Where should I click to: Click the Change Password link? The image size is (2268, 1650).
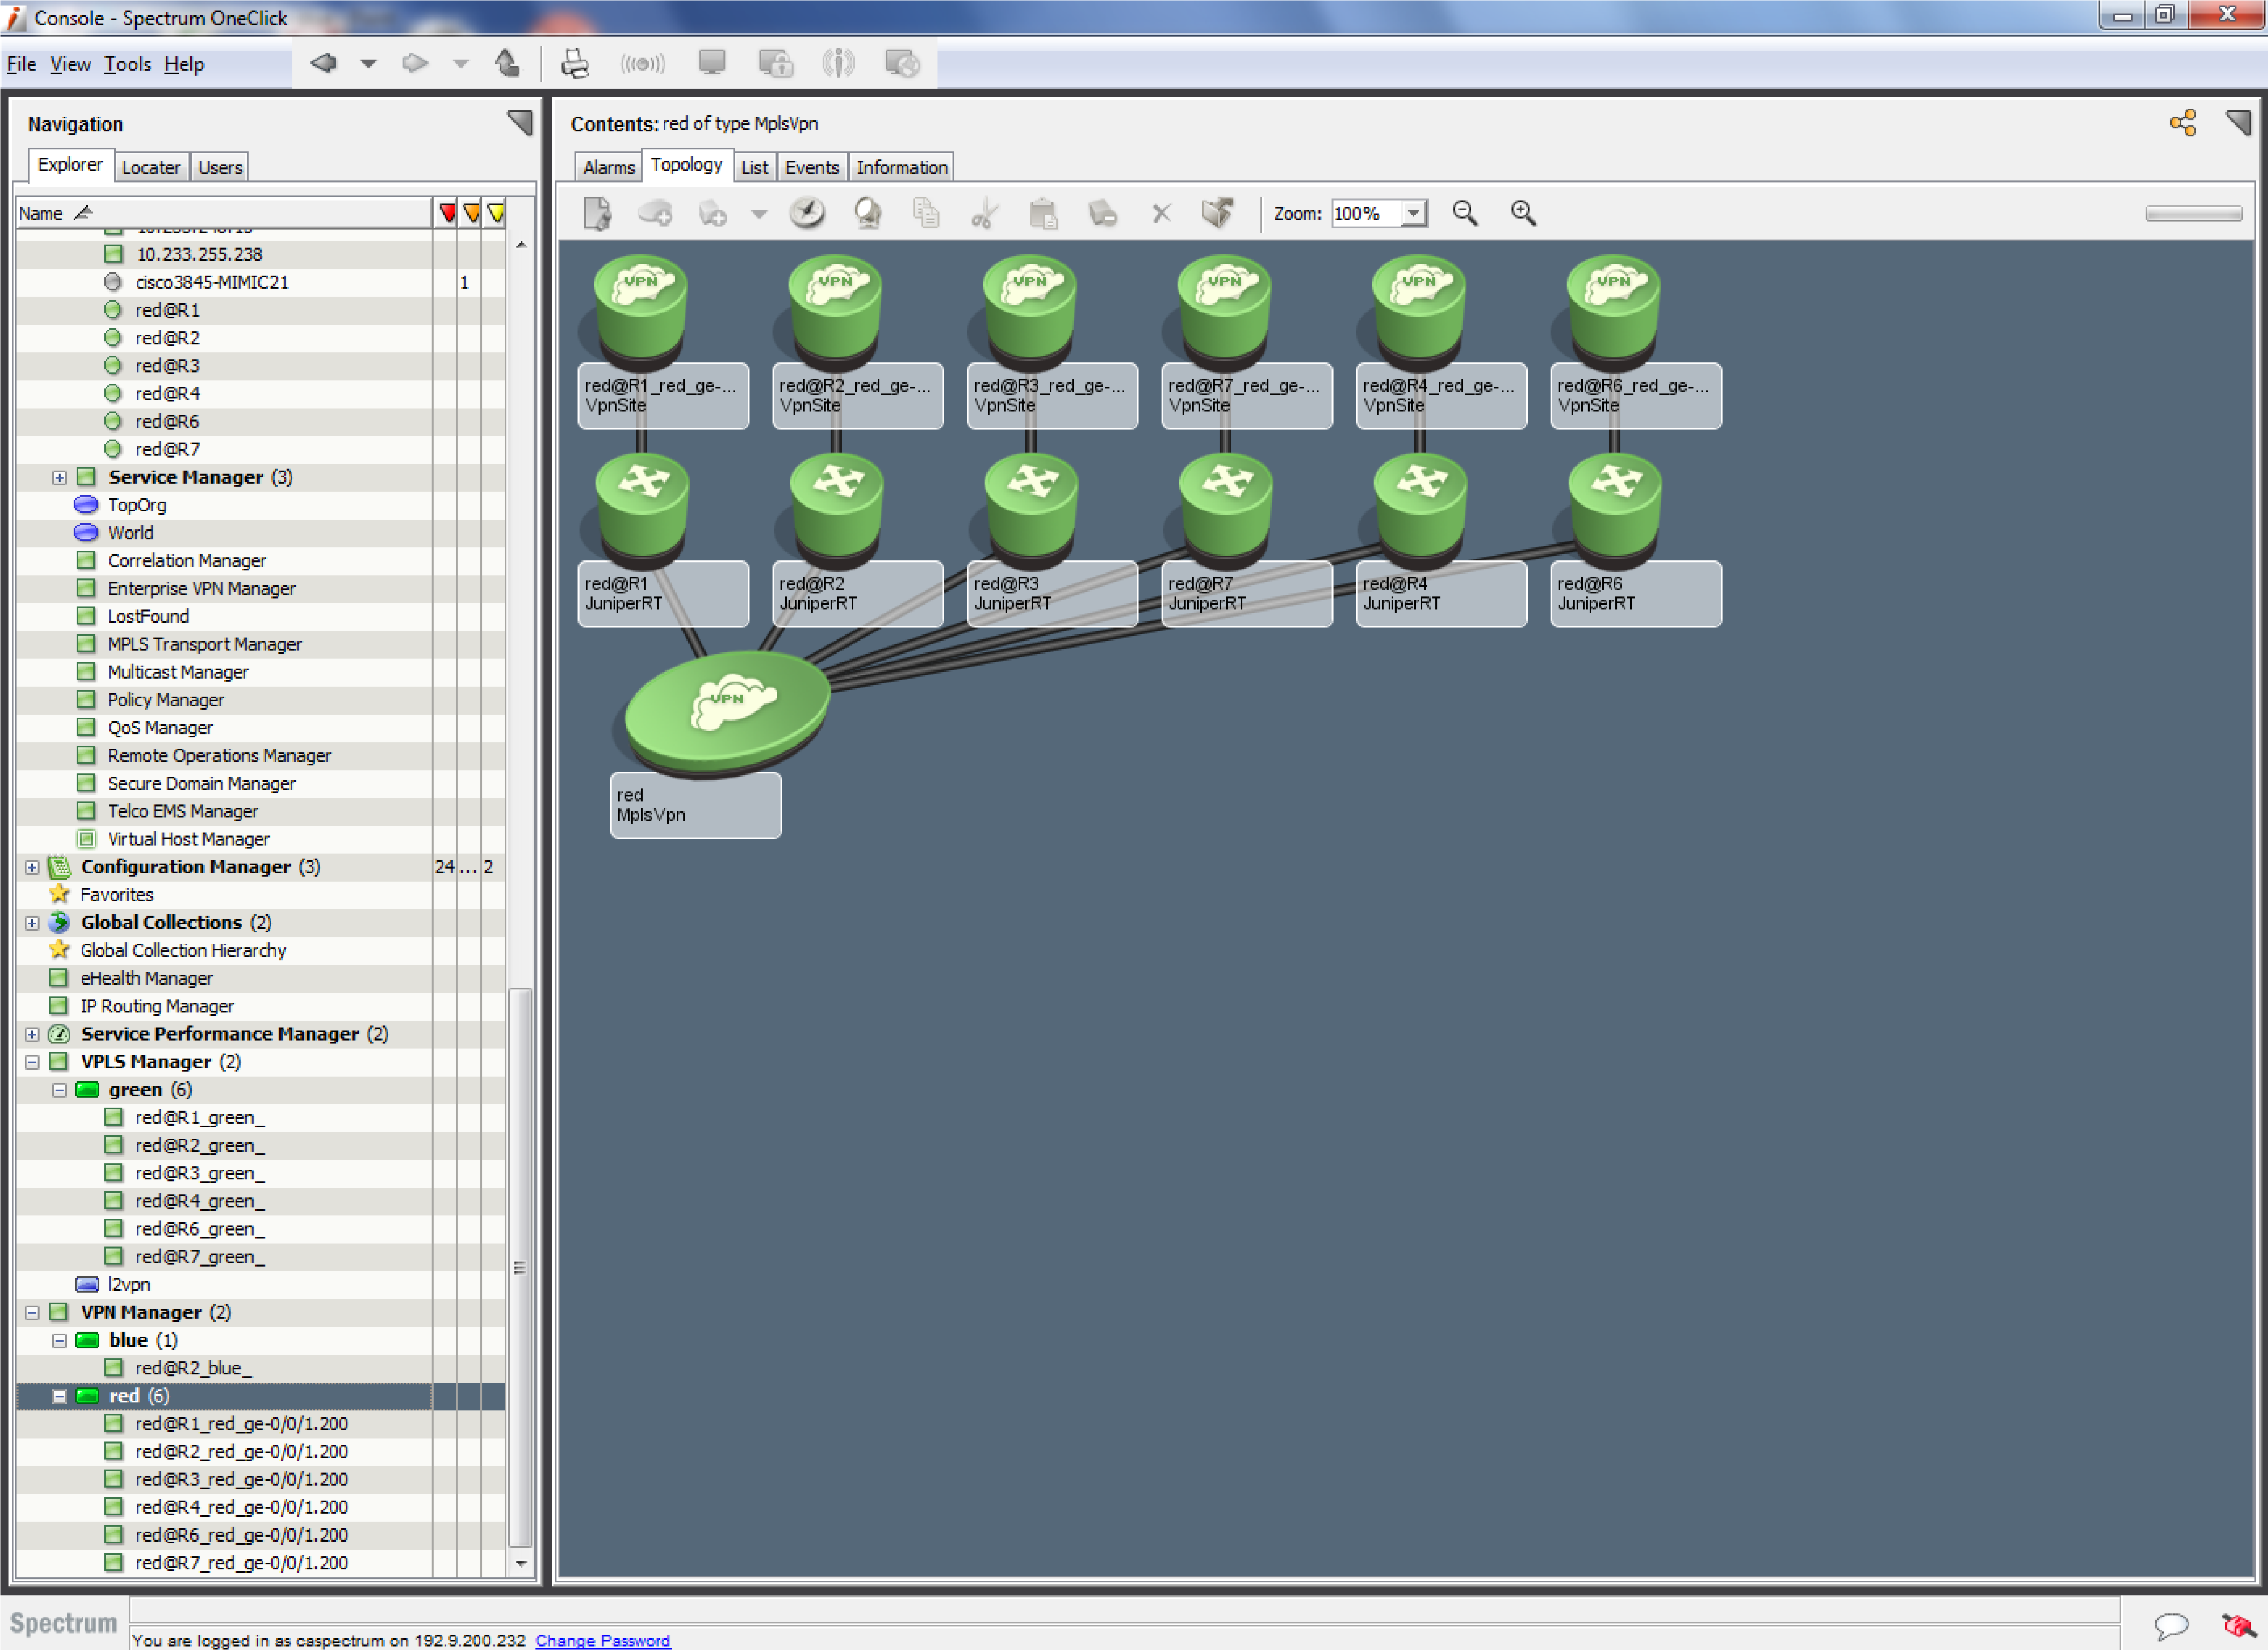tap(603, 1640)
